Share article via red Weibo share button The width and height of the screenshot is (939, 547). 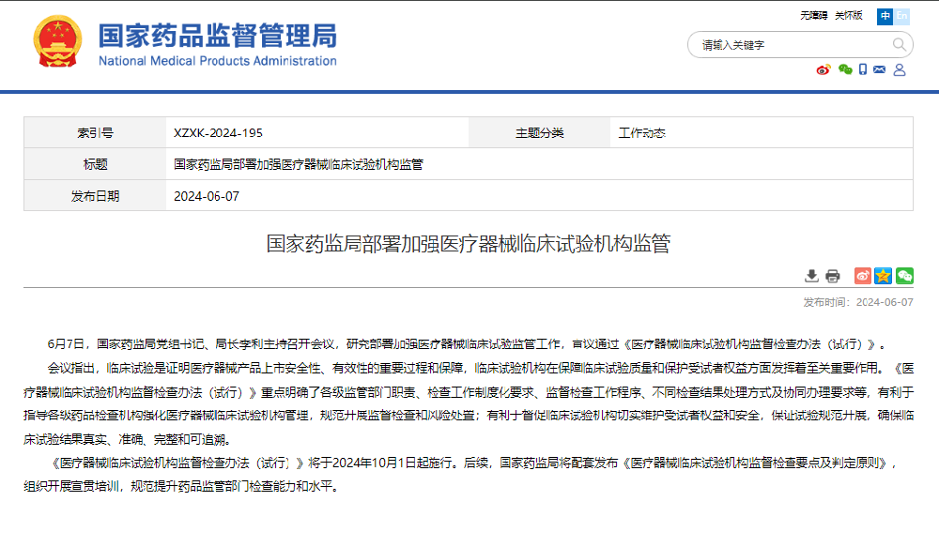[862, 276]
